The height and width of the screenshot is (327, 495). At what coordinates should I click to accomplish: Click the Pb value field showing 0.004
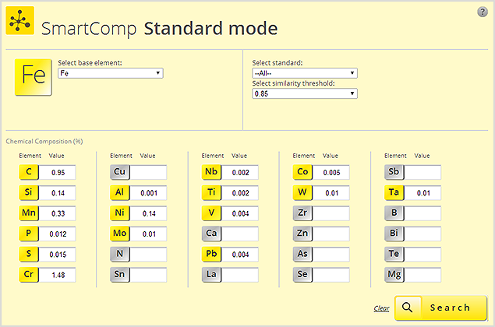tap(240, 255)
